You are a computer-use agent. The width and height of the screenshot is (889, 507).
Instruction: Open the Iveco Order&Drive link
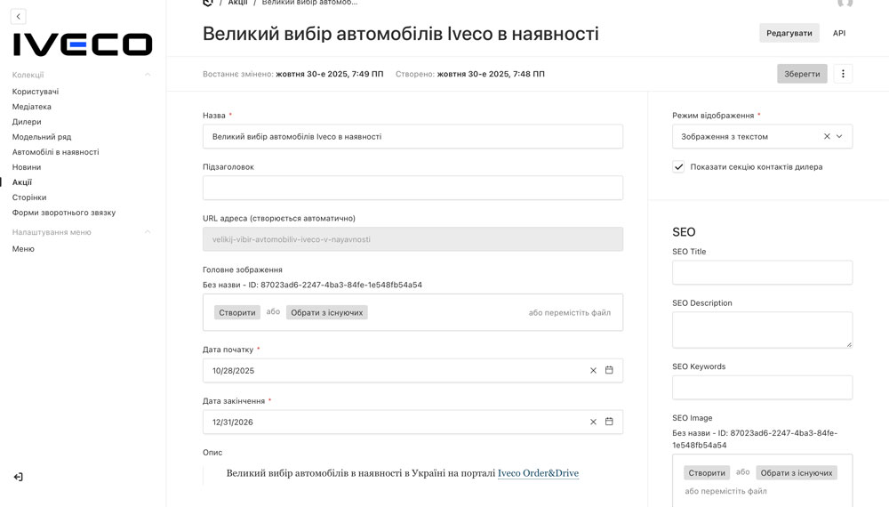tap(538, 473)
